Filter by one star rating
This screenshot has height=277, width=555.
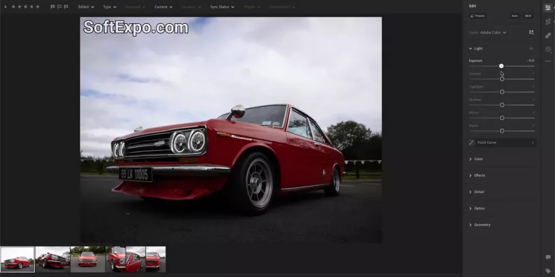[x=14, y=6]
